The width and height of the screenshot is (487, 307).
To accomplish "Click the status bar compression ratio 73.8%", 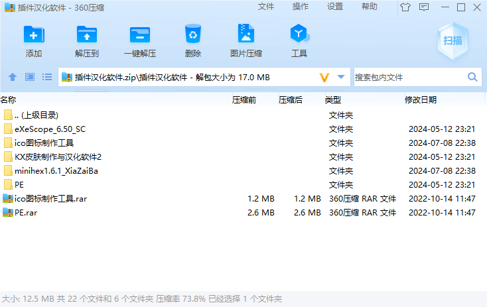I will pos(194,299).
